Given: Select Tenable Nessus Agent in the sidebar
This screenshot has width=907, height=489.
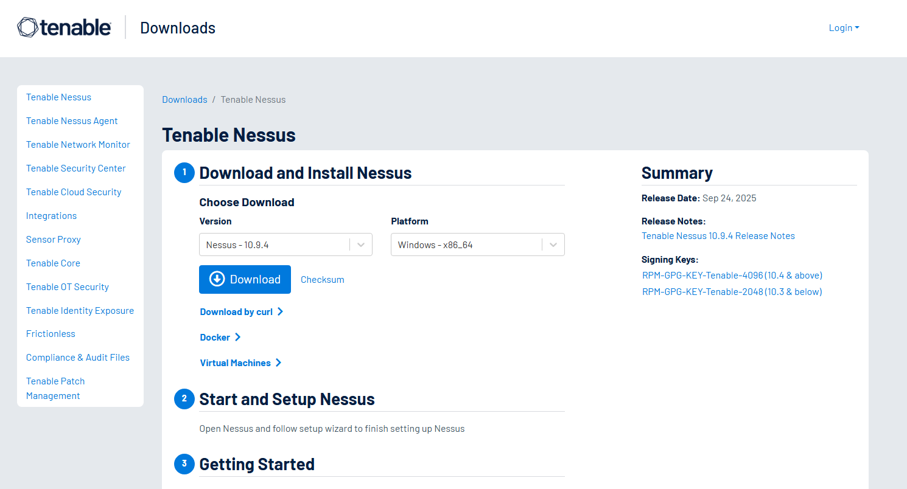Looking at the screenshot, I should click(x=72, y=121).
